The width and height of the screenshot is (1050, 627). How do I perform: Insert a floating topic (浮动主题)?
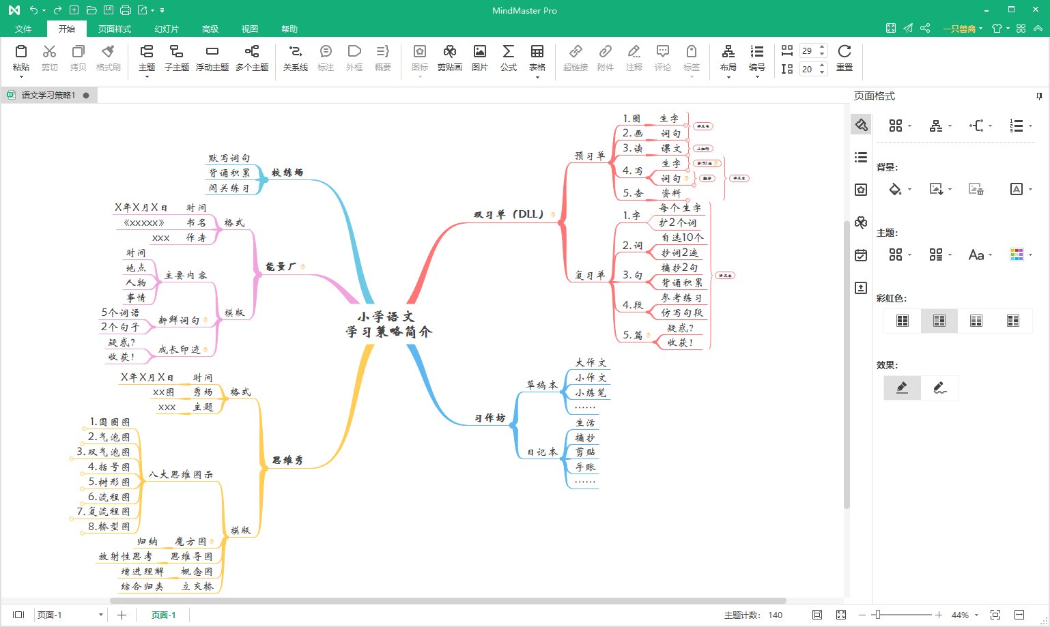point(212,58)
